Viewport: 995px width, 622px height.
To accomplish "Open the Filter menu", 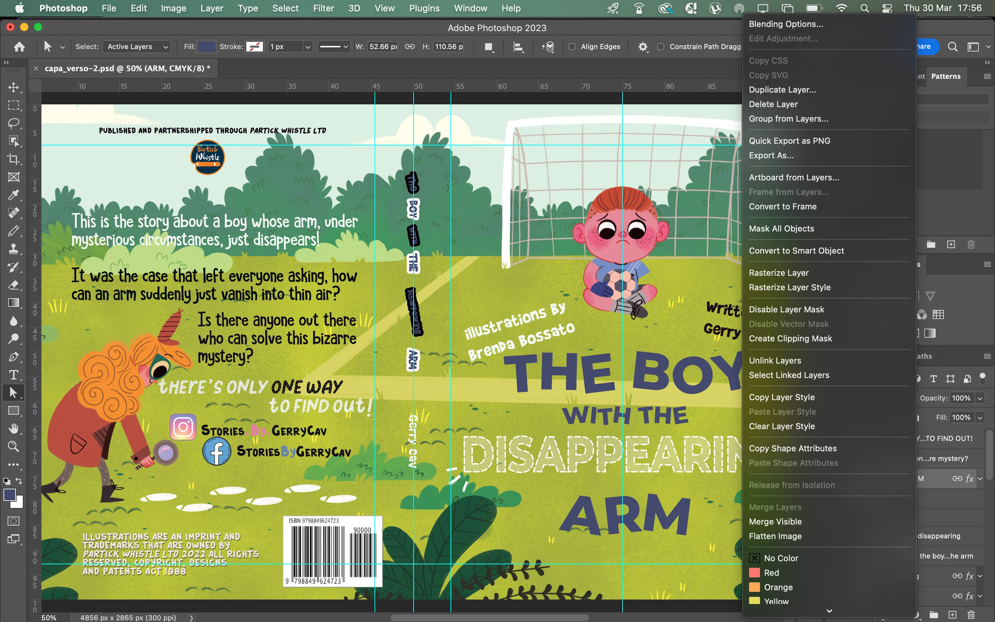I will pyautogui.click(x=323, y=8).
